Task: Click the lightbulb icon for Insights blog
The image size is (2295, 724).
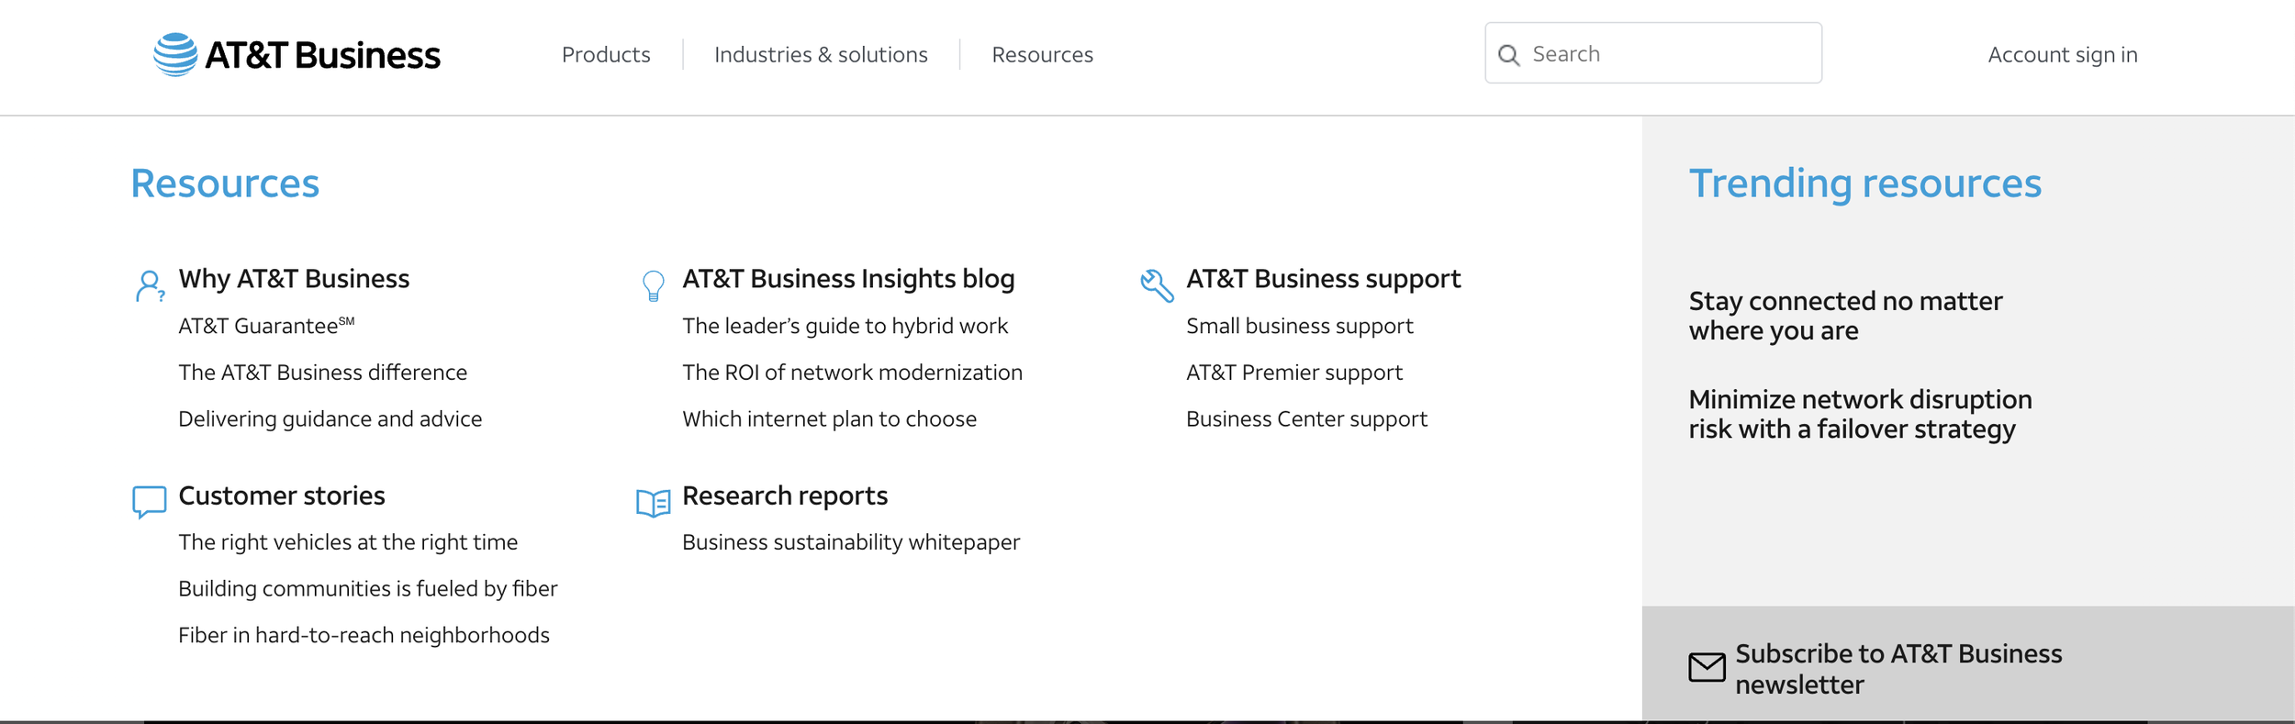Action: coord(653,285)
